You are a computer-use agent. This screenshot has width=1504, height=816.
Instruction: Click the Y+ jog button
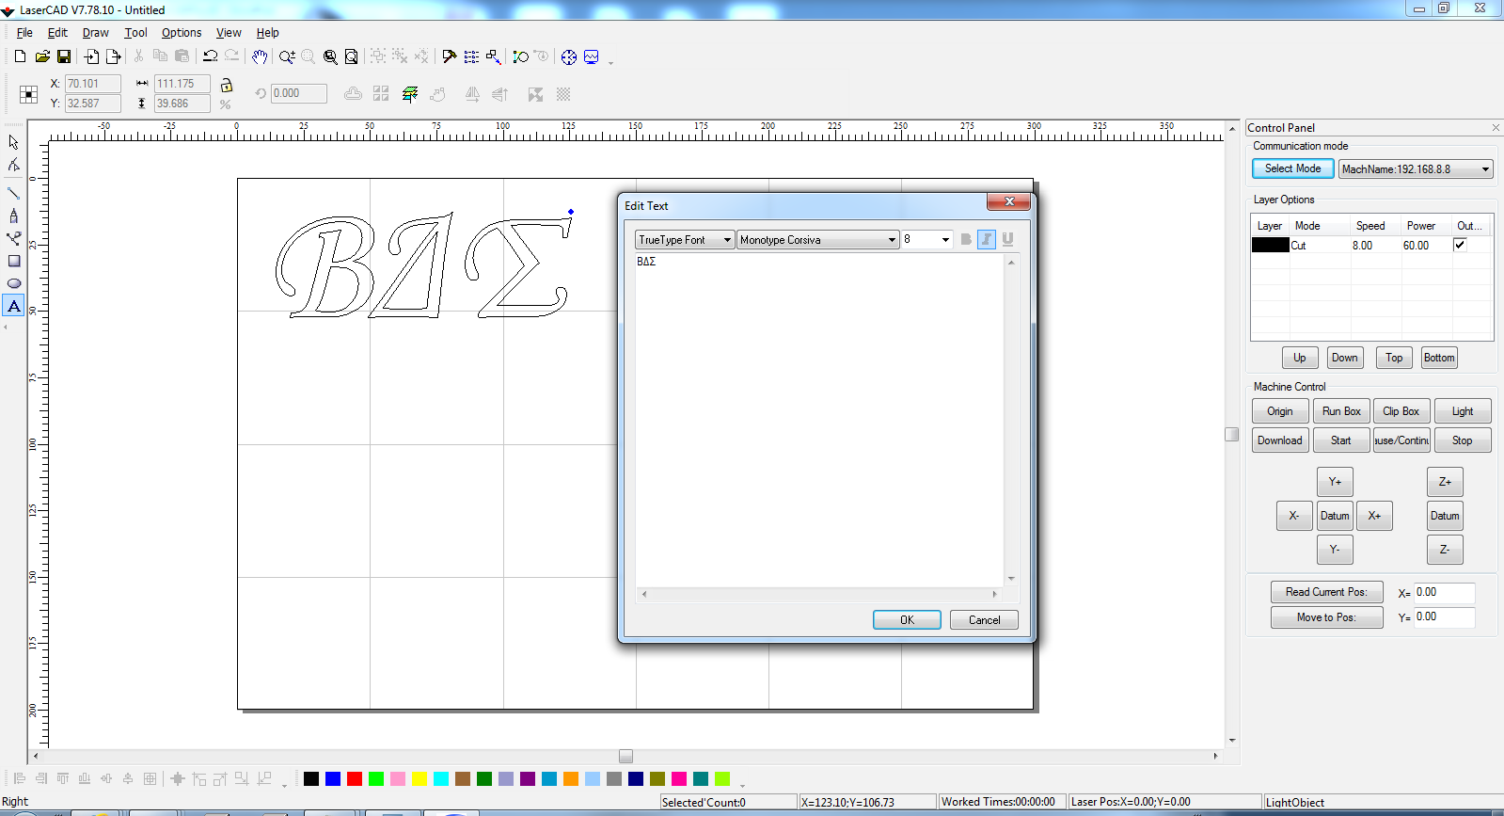click(x=1335, y=482)
